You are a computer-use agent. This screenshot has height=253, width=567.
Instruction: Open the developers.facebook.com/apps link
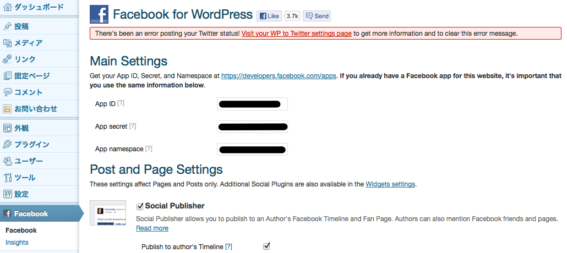point(279,76)
